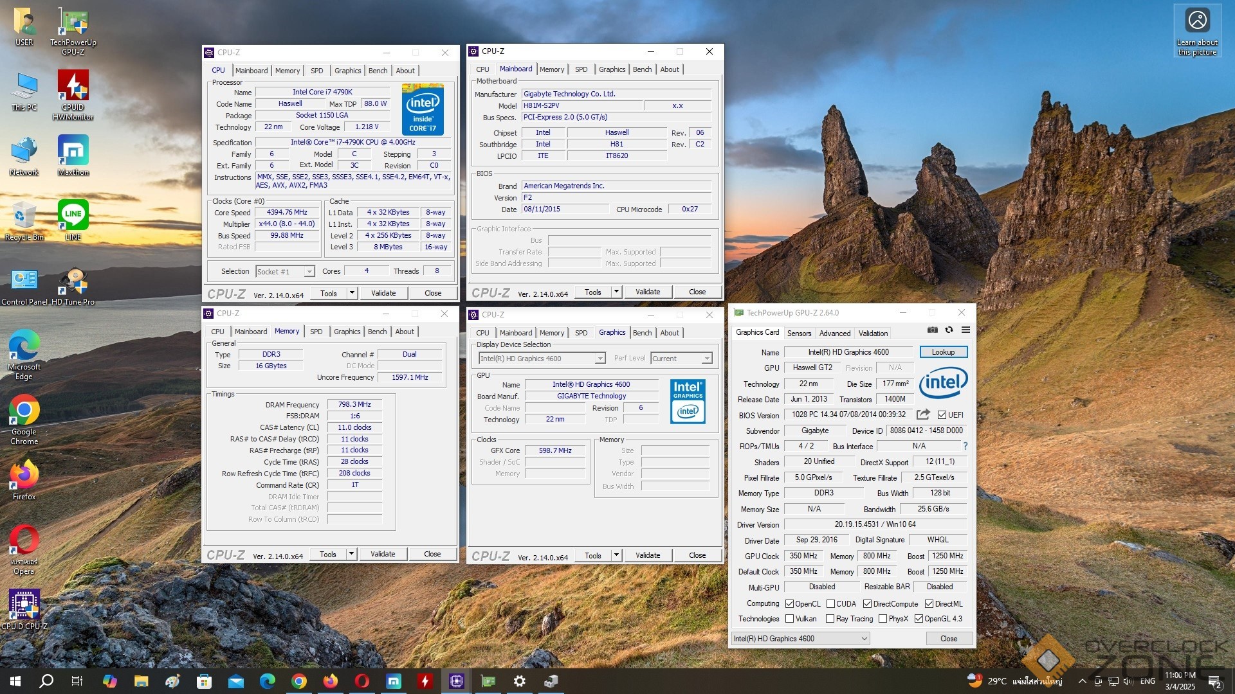The image size is (1235, 694).
Task: Open the Recycle Bin desktop icon
Action: pyautogui.click(x=24, y=220)
